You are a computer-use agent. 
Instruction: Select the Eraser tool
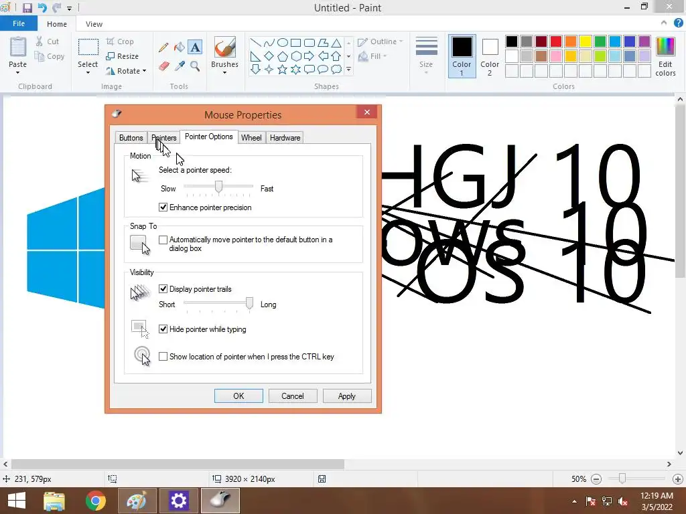tap(163, 66)
